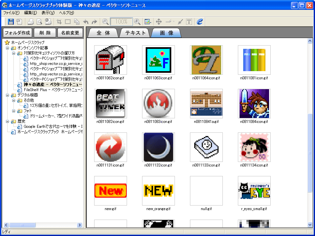Select the Move cross-arrows tool

click(159, 22)
